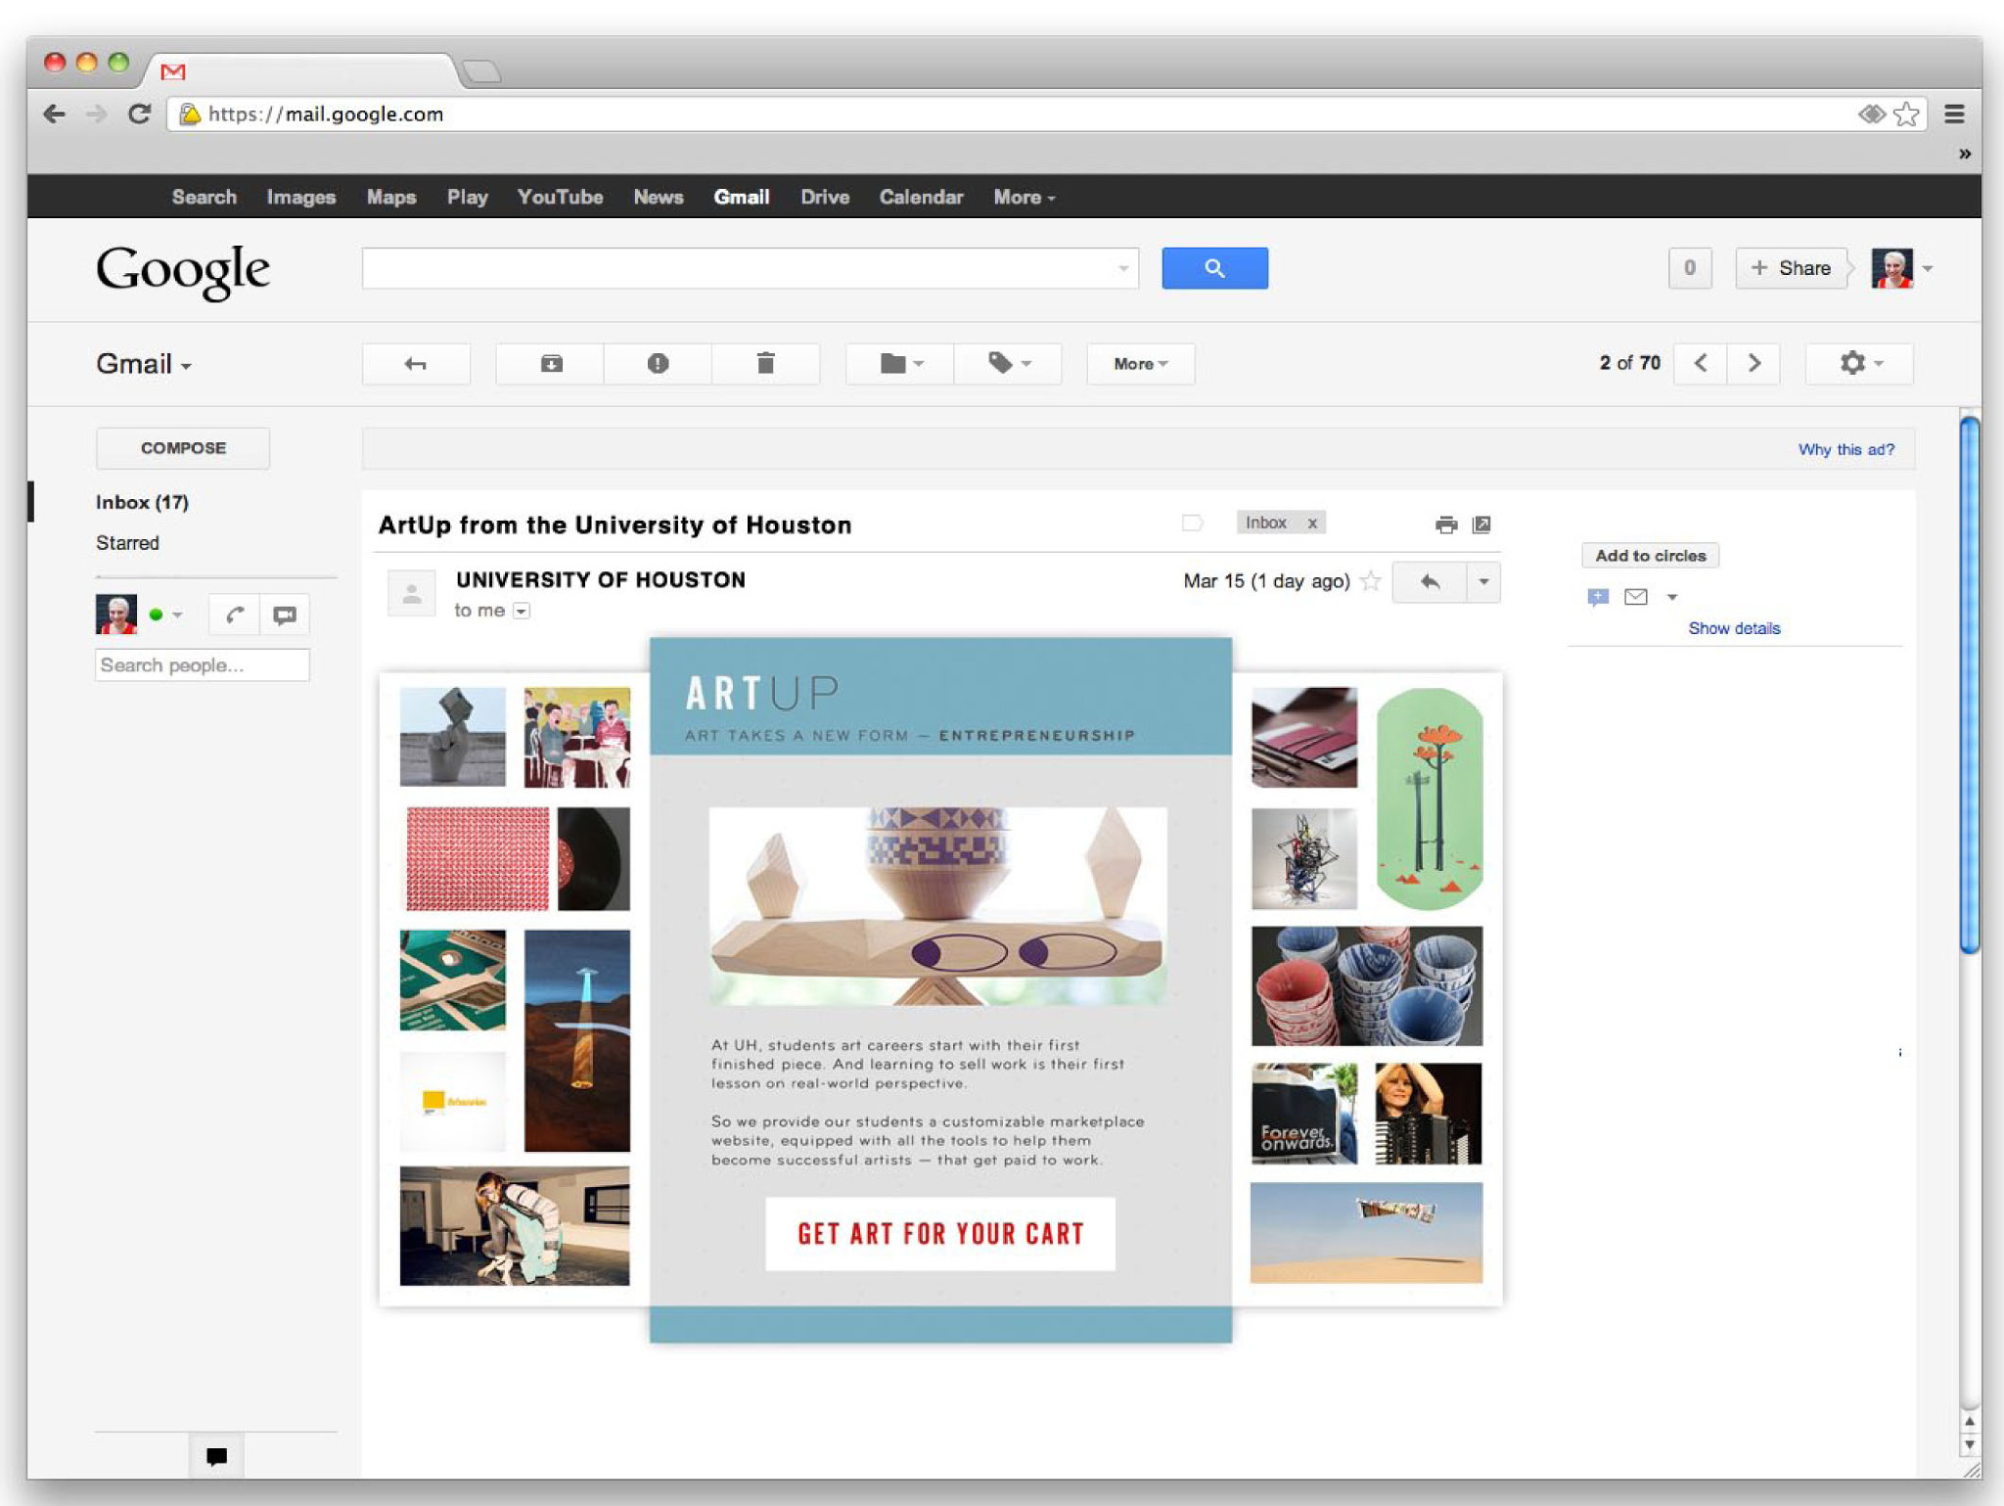Click the Add to circles button
Screen dimensions: 2004x1506
[1651, 556]
